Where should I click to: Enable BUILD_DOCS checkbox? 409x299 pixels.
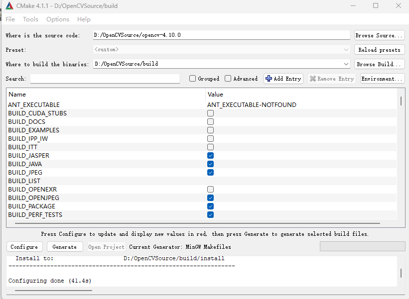point(211,121)
